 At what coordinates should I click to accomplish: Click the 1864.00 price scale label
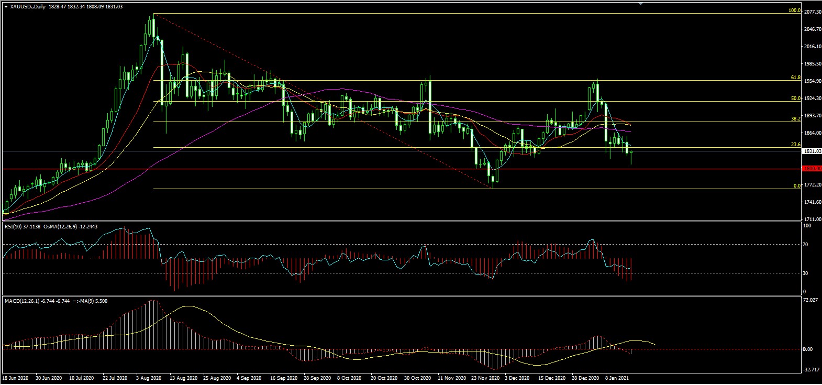[812, 133]
